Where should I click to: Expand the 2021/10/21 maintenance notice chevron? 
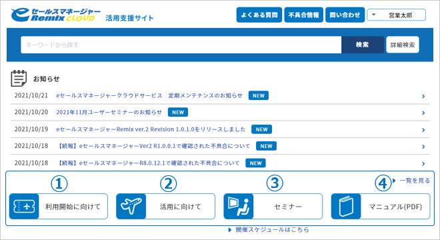click(423, 96)
